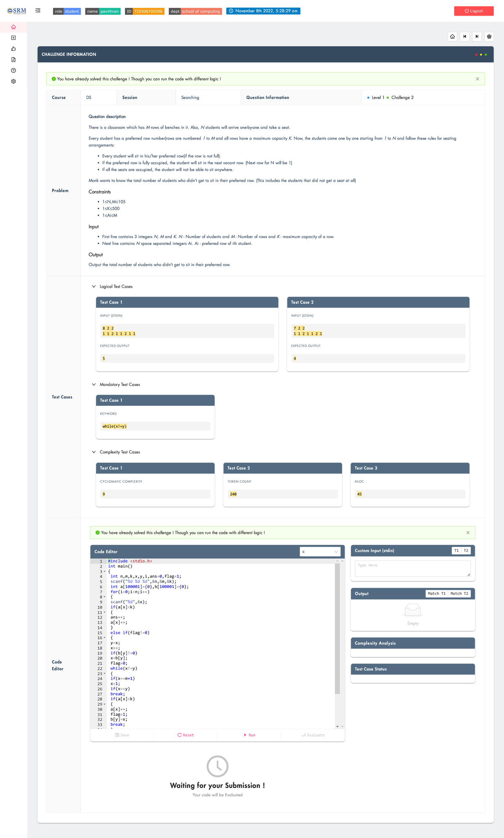Go to previous challenge using skip-back icon
The width and height of the screenshot is (504, 838).
(465, 37)
